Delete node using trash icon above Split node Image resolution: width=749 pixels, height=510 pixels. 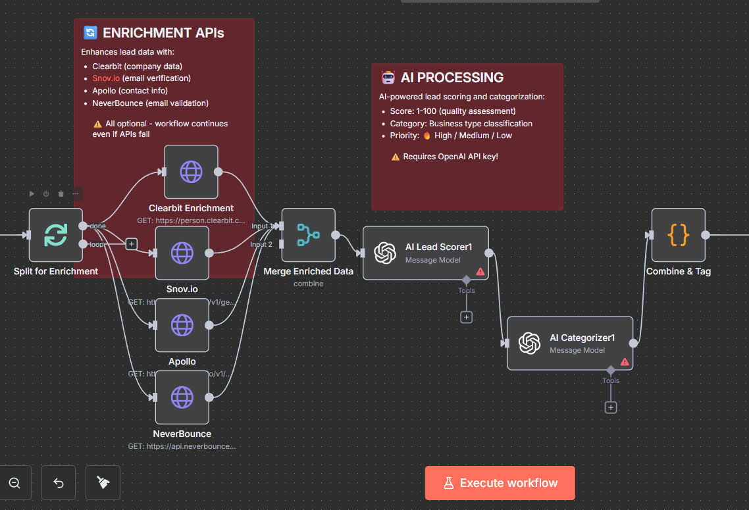tap(61, 194)
